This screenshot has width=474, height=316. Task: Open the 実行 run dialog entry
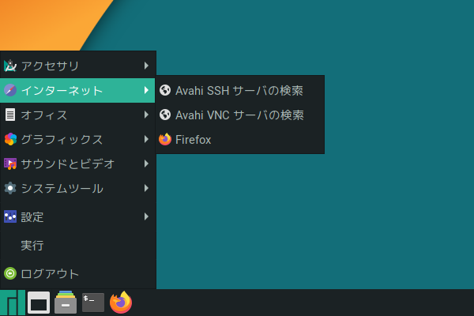click(78, 245)
